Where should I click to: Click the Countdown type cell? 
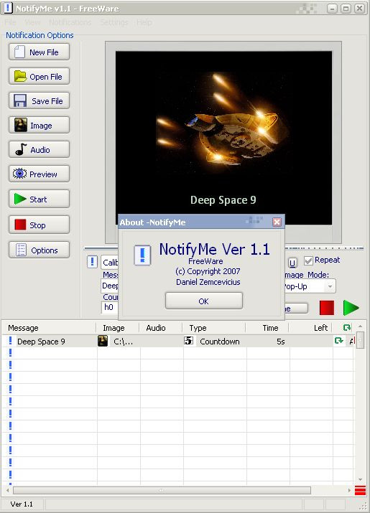(x=220, y=342)
